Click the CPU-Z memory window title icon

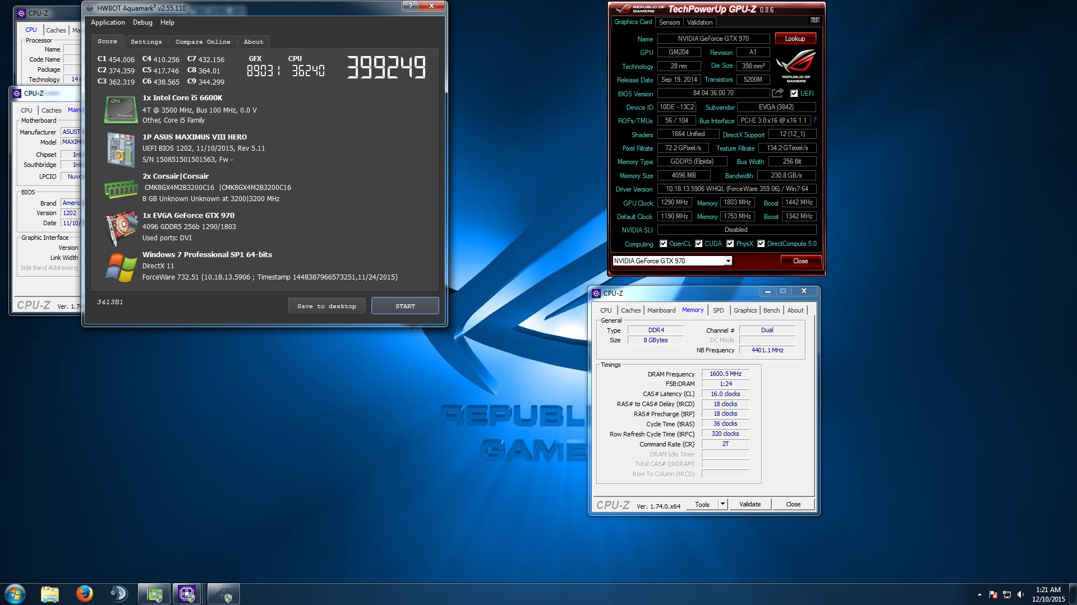click(x=596, y=293)
